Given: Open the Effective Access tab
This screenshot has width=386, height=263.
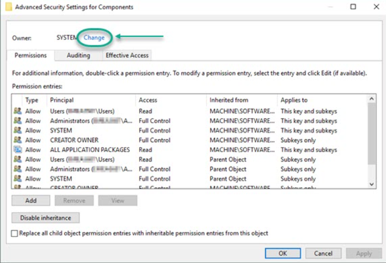Looking at the screenshot, I should pos(127,55).
